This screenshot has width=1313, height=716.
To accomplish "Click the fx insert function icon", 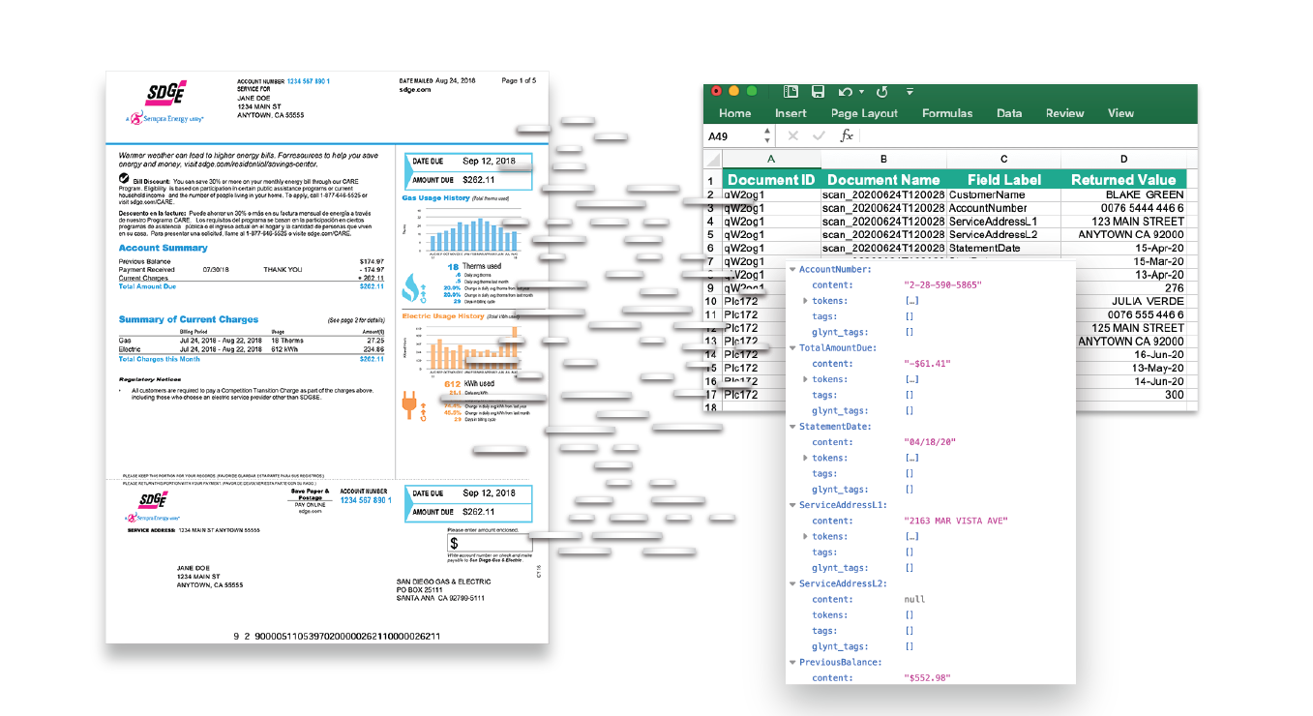I will click(846, 136).
